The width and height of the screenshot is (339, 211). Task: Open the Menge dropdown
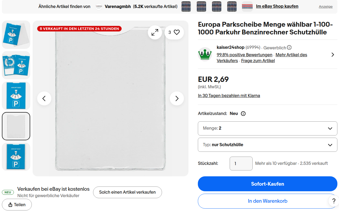pyautogui.click(x=267, y=128)
